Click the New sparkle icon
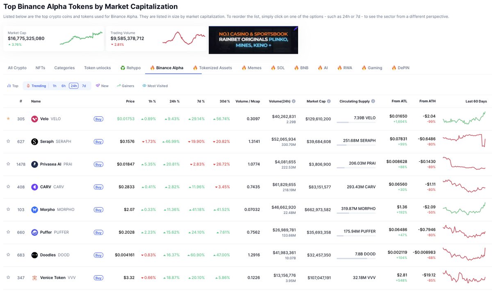Screen dimensions: 492x292 [98, 86]
